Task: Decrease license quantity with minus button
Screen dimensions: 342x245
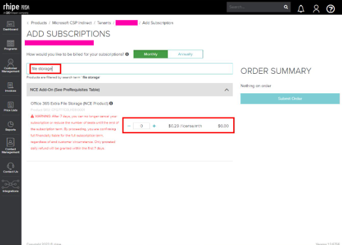Action: point(129,126)
